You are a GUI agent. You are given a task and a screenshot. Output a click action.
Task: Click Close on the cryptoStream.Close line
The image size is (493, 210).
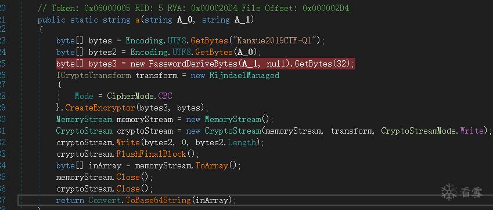(128, 189)
